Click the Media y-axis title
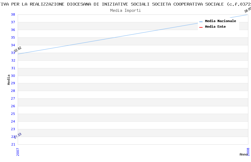Screen dimensions: 251x162 pyautogui.click(x=9, y=80)
